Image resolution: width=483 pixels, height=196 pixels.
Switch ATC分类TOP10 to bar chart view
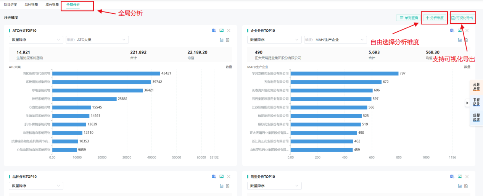(221, 40)
